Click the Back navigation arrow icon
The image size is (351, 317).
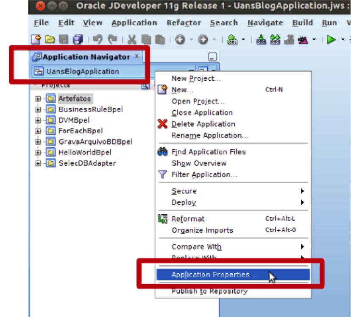(x=180, y=39)
